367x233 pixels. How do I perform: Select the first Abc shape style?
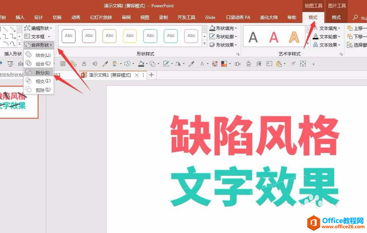coord(69,36)
